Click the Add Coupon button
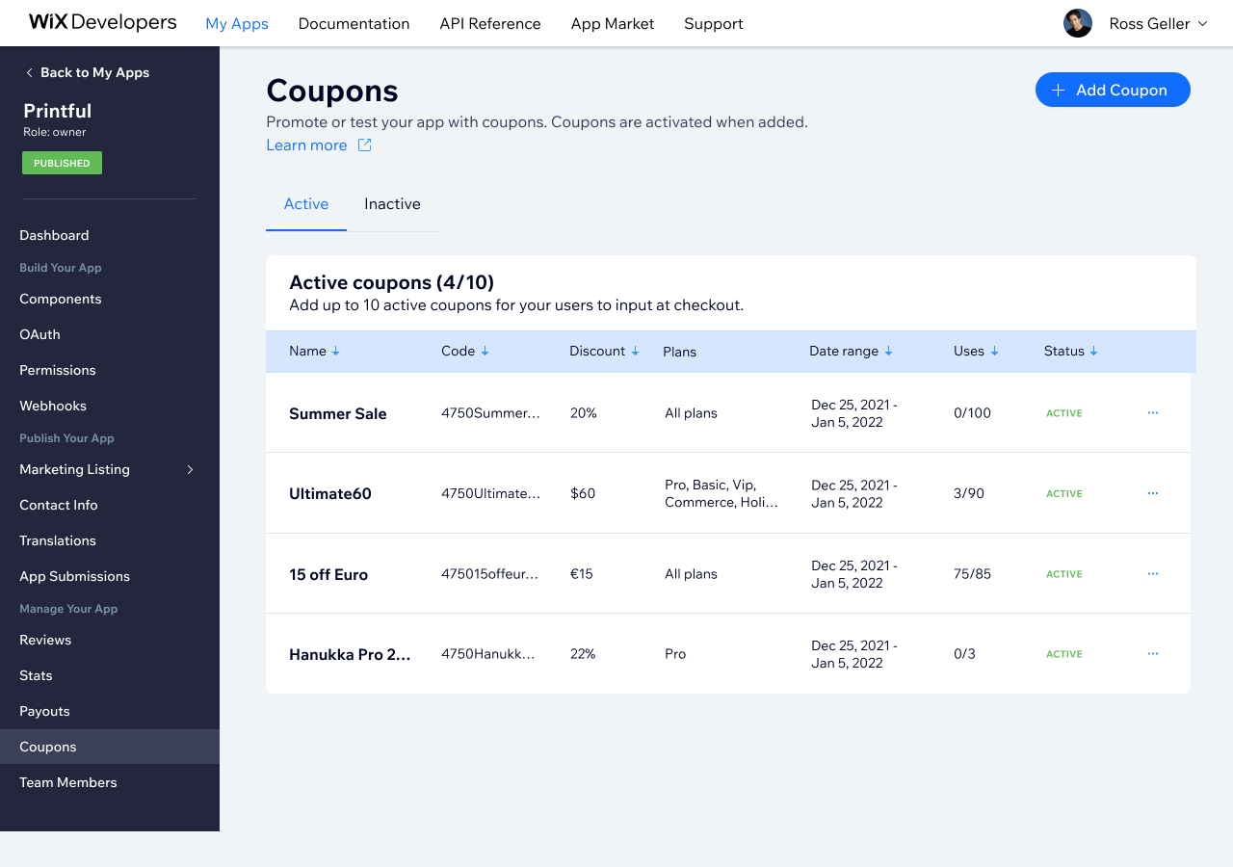The image size is (1233, 867). [x=1113, y=90]
